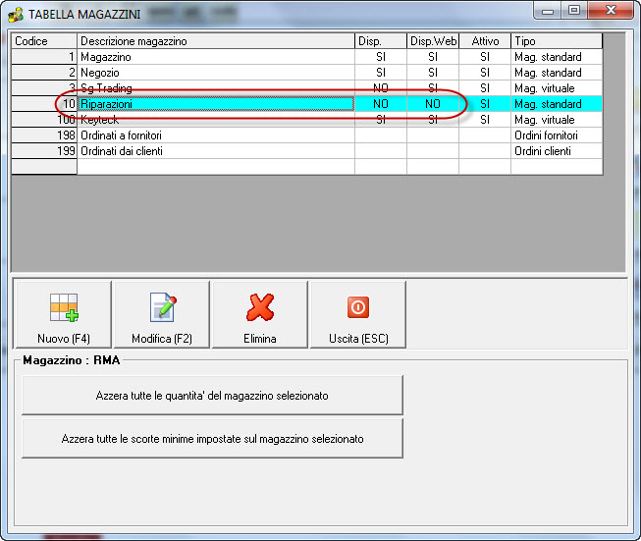Click code cell '199'
Image resolution: width=641 pixels, height=541 pixels.
44,151
